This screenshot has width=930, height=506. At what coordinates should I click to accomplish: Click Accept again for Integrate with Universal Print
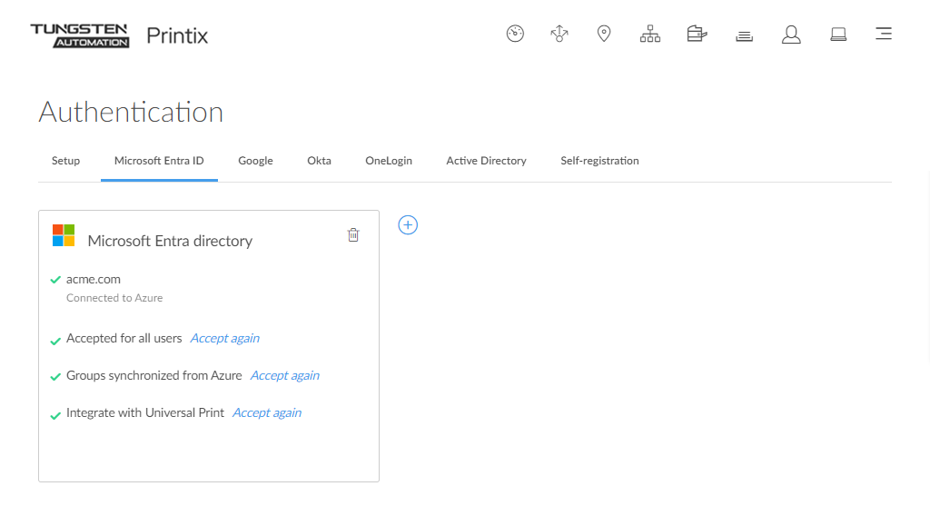(267, 412)
